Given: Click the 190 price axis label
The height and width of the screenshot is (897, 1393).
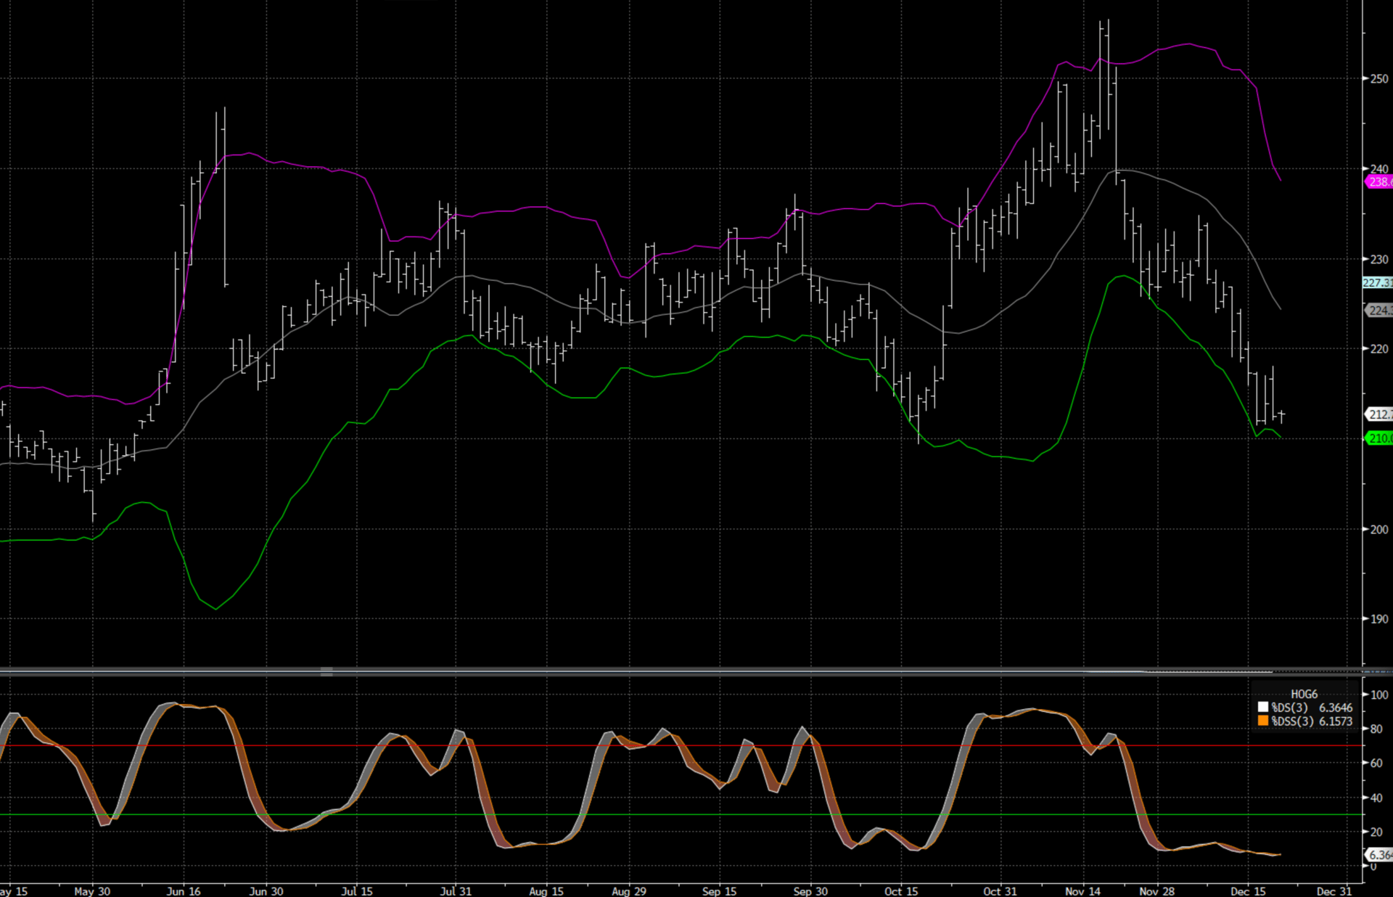Looking at the screenshot, I should 1378,619.
